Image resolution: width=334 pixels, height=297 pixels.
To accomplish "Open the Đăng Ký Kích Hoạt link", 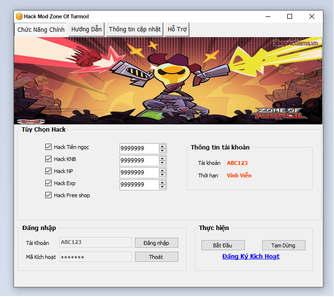I will (251, 256).
